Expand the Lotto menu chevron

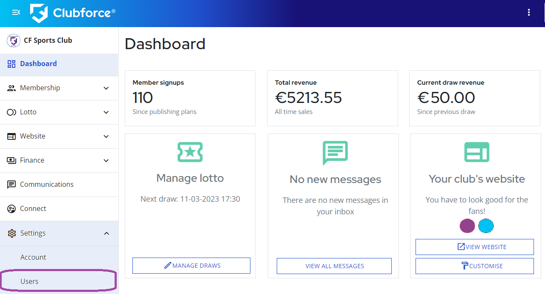pyautogui.click(x=106, y=112)
